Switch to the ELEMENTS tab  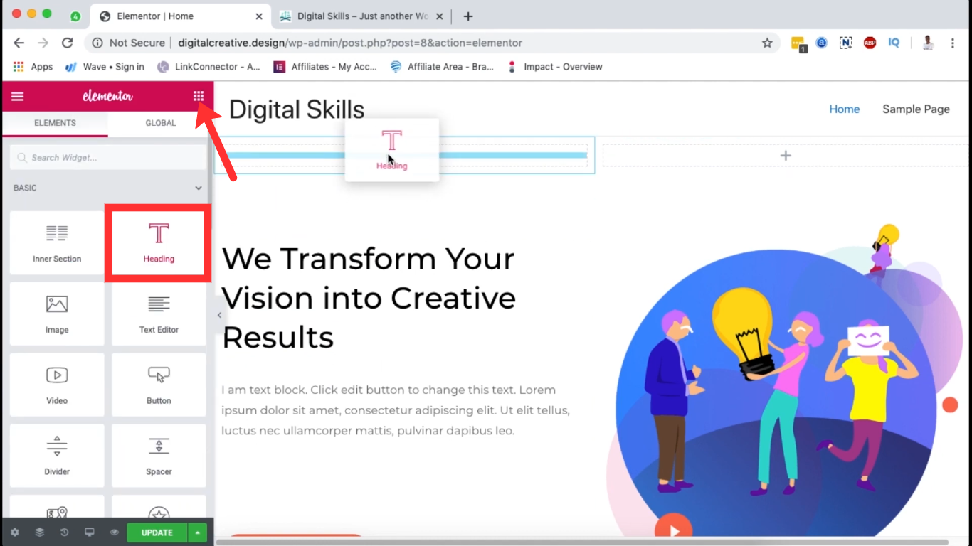click(55, 123)
